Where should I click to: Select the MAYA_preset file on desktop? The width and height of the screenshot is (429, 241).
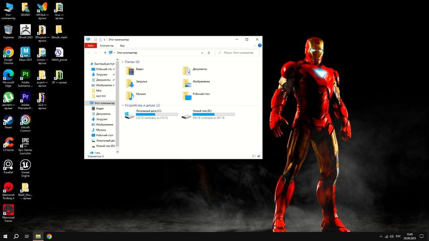point(59,54)
